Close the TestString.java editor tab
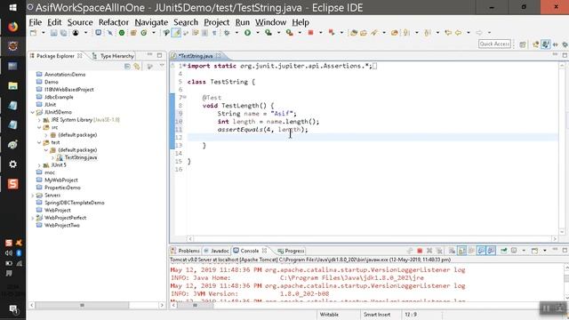 point(219,56)
